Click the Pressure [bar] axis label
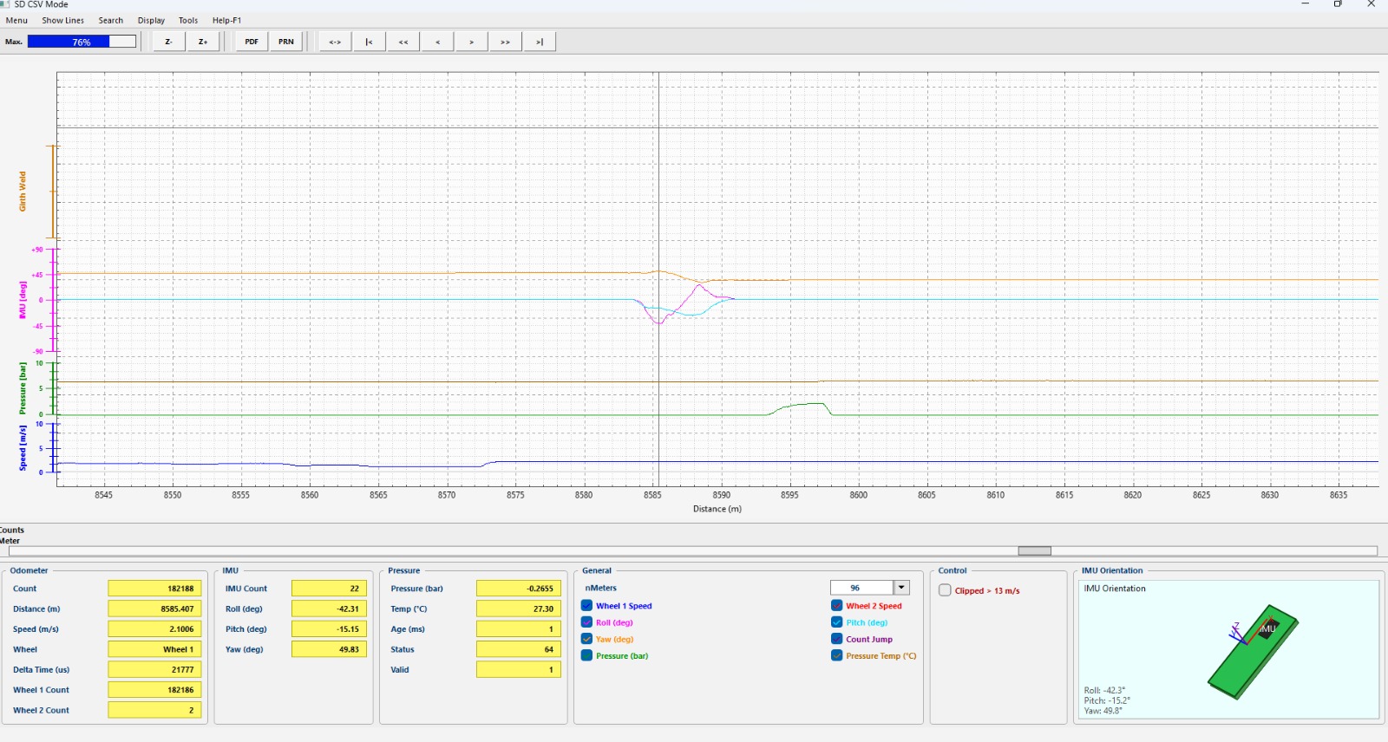 [23, 388]
